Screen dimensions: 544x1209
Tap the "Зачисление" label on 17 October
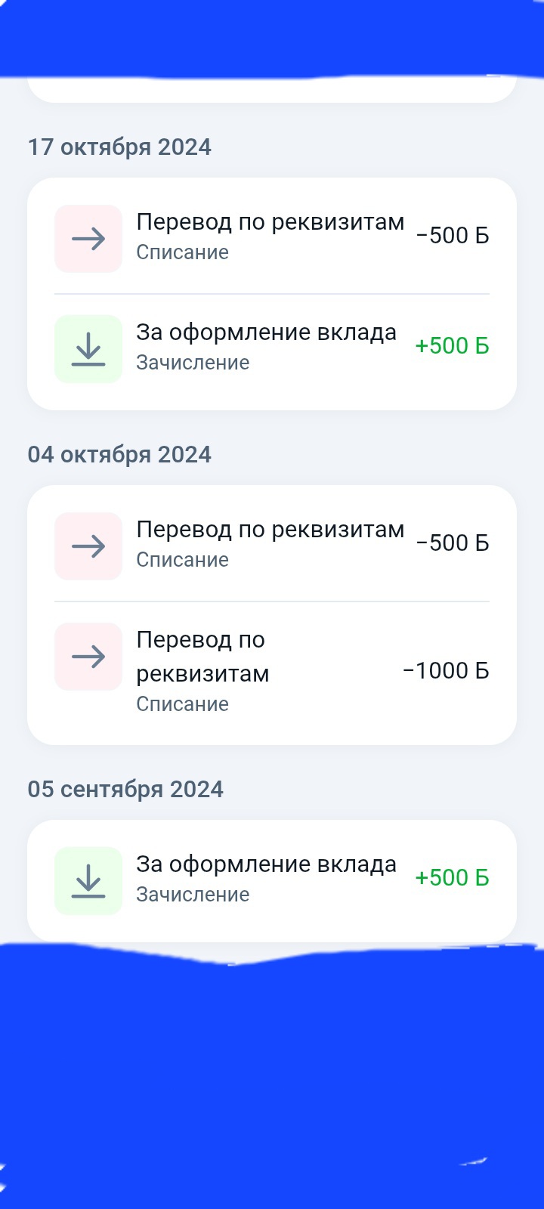coord(193,363)
